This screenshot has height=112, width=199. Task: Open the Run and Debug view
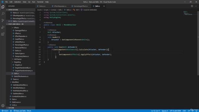[x=3, y=27]
